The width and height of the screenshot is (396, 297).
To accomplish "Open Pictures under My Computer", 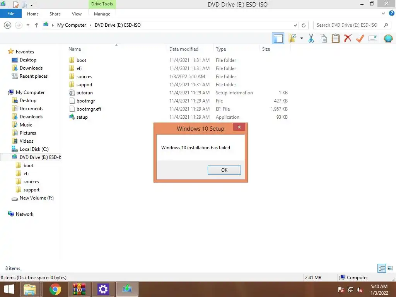I will click(x=28, y=133).
